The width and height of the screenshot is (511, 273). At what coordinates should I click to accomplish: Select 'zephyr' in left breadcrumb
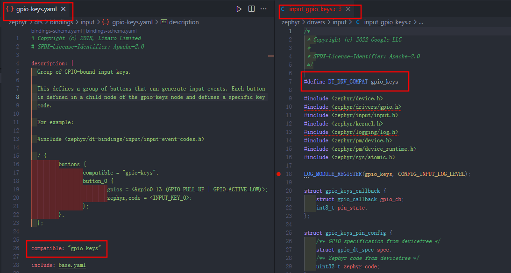pyautogui.click(x=18, y=22)
